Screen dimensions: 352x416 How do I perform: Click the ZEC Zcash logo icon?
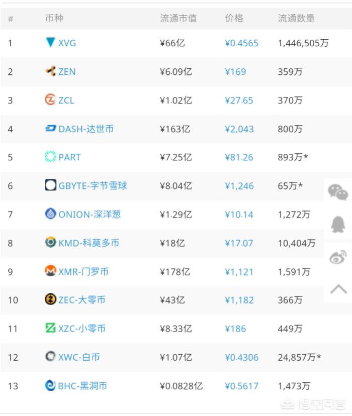click(50, 299)
